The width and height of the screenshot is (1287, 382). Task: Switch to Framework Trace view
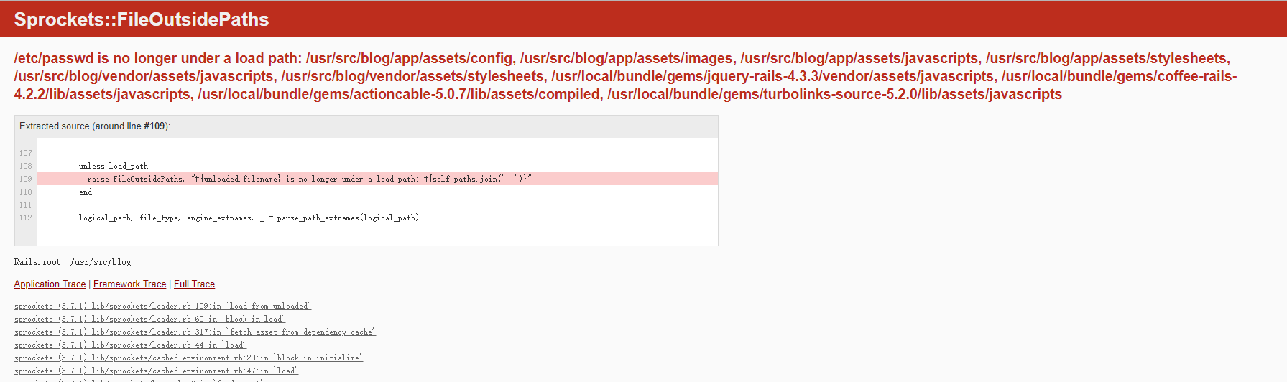pyautogui.click(x=129, y=284)
